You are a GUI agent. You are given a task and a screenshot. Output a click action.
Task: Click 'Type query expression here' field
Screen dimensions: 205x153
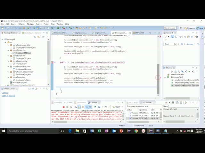click(144, 106)
